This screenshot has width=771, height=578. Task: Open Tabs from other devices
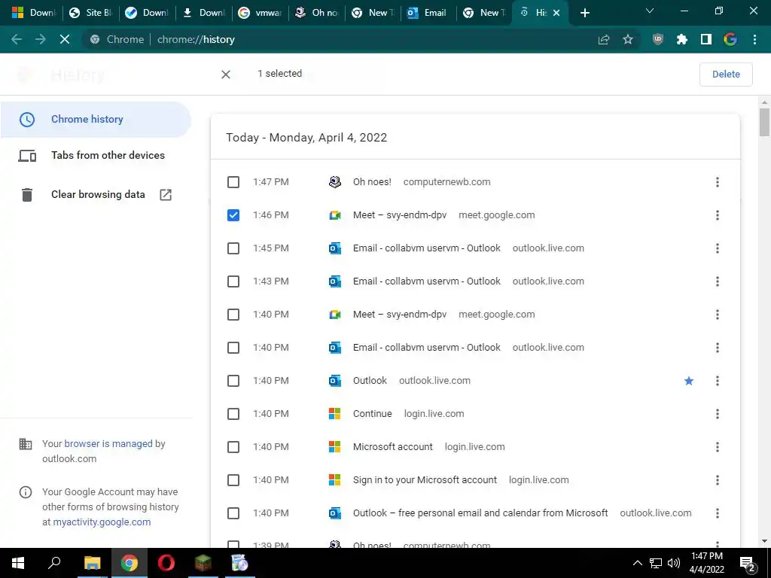(96, 155)
